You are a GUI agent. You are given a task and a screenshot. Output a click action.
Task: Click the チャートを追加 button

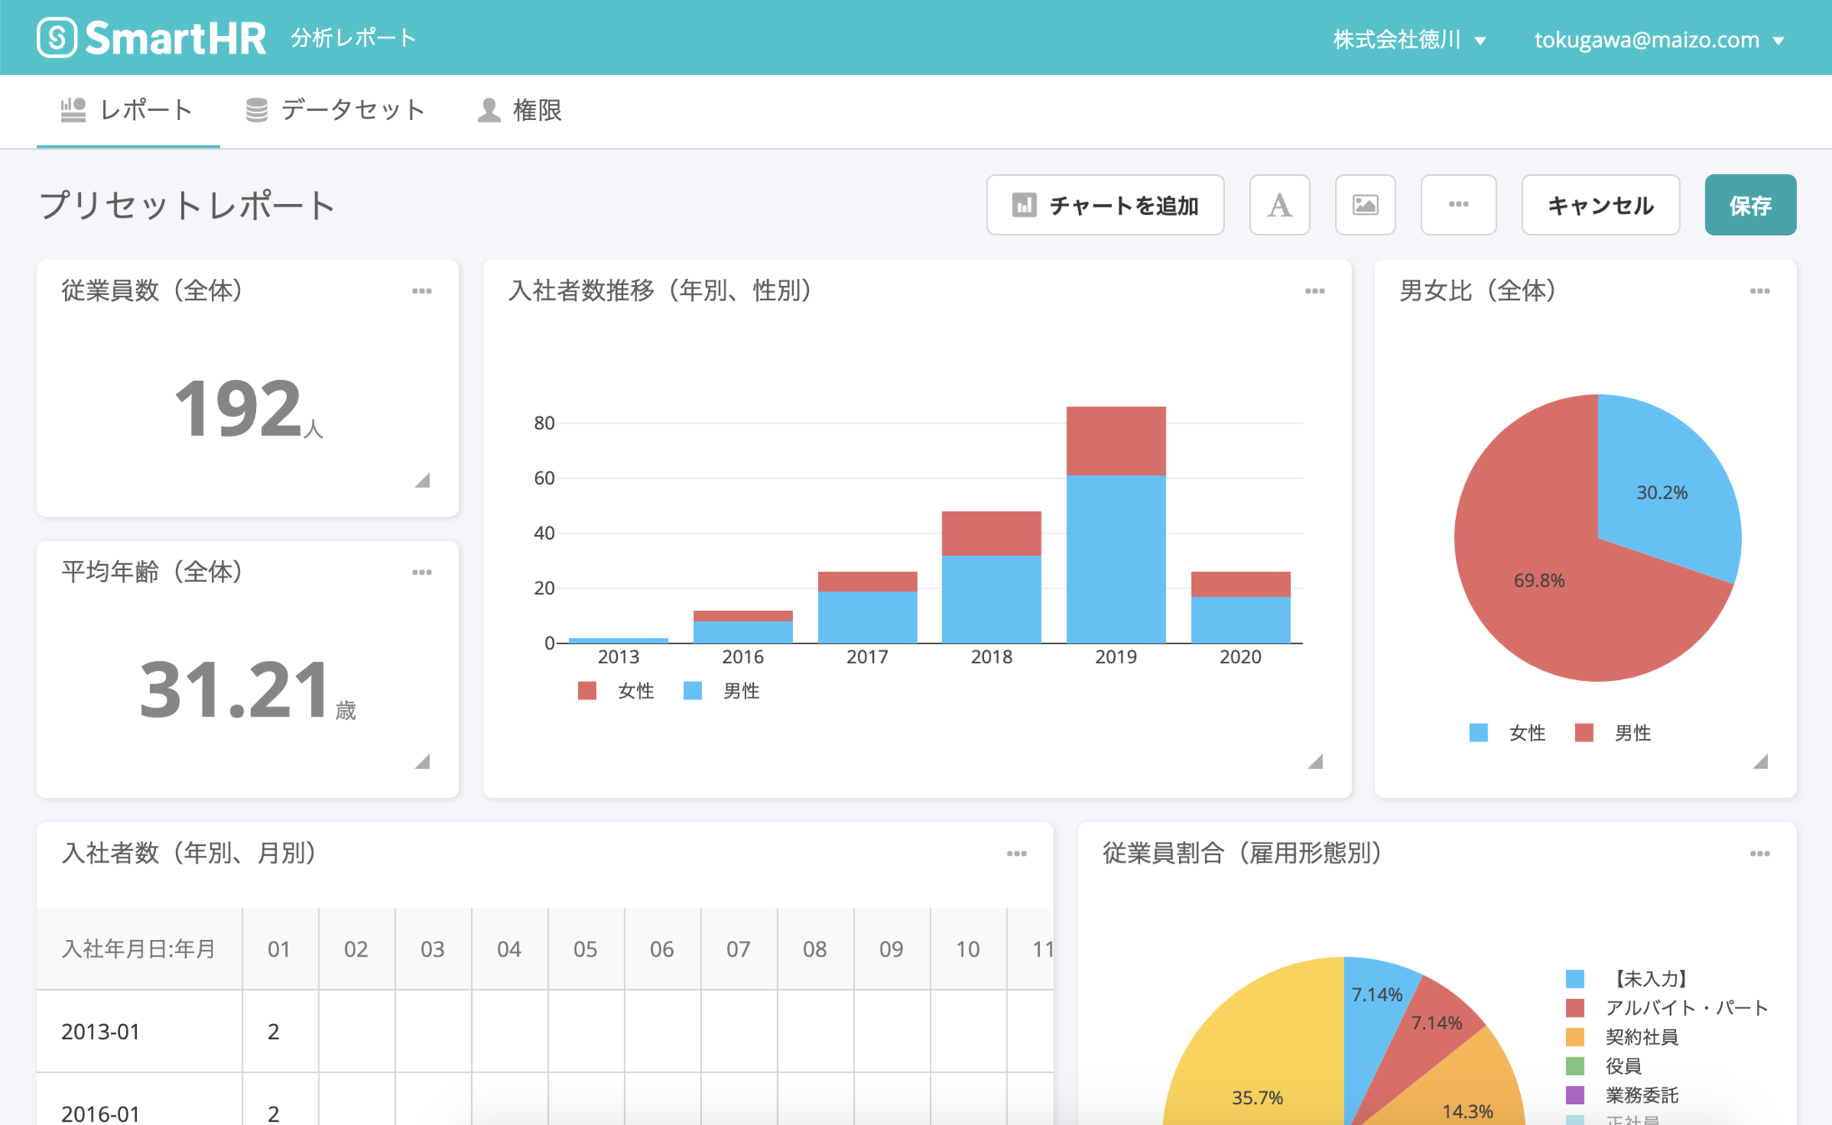tap(1105, 205)
